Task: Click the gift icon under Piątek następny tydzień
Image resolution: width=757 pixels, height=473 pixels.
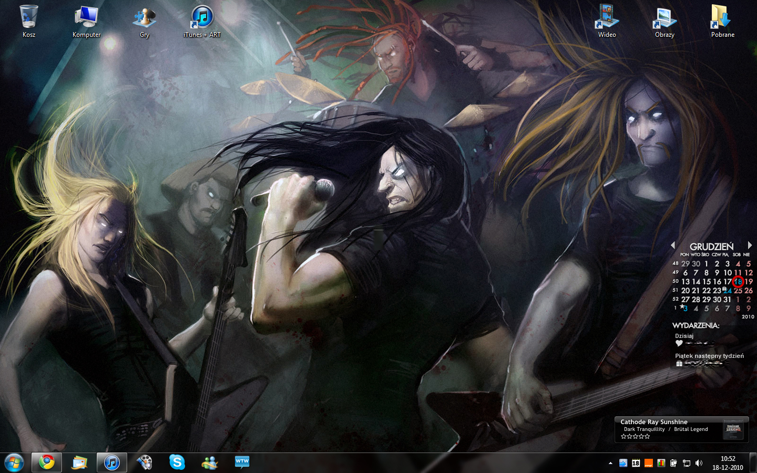Action: point(679,364)
